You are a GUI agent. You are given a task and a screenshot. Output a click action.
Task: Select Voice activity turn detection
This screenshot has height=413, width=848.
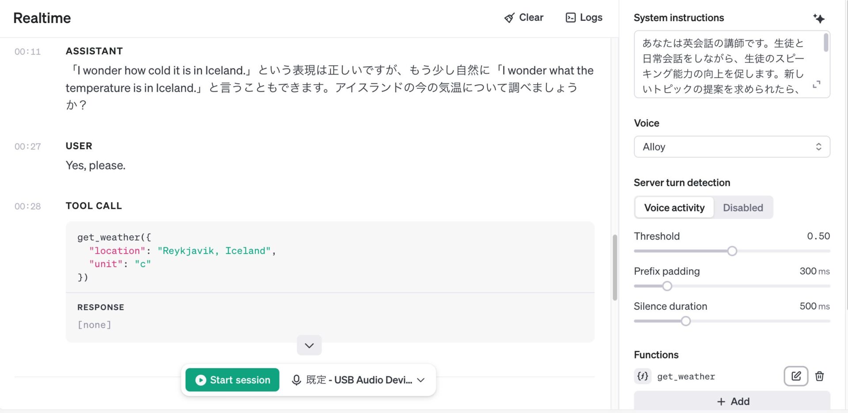tap(674, 208)
